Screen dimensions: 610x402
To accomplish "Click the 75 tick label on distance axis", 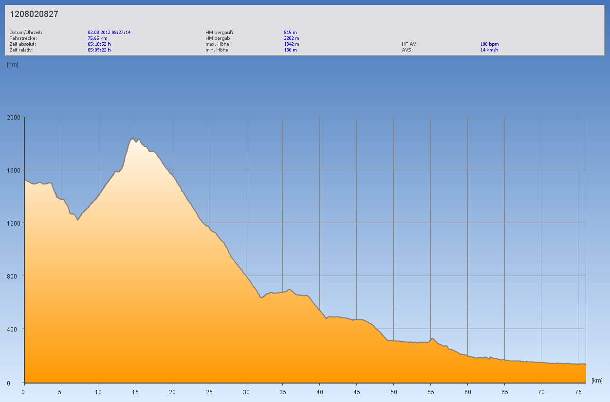I will 577,392.
